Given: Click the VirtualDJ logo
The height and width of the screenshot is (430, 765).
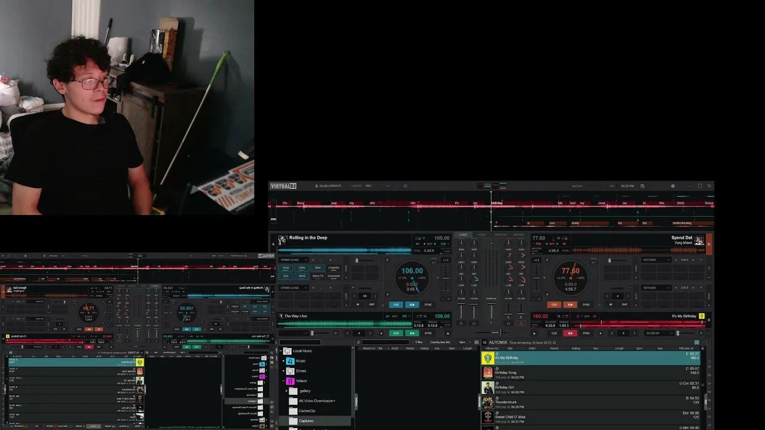Looking at the screenshot, I should click(x=283, y=186).
